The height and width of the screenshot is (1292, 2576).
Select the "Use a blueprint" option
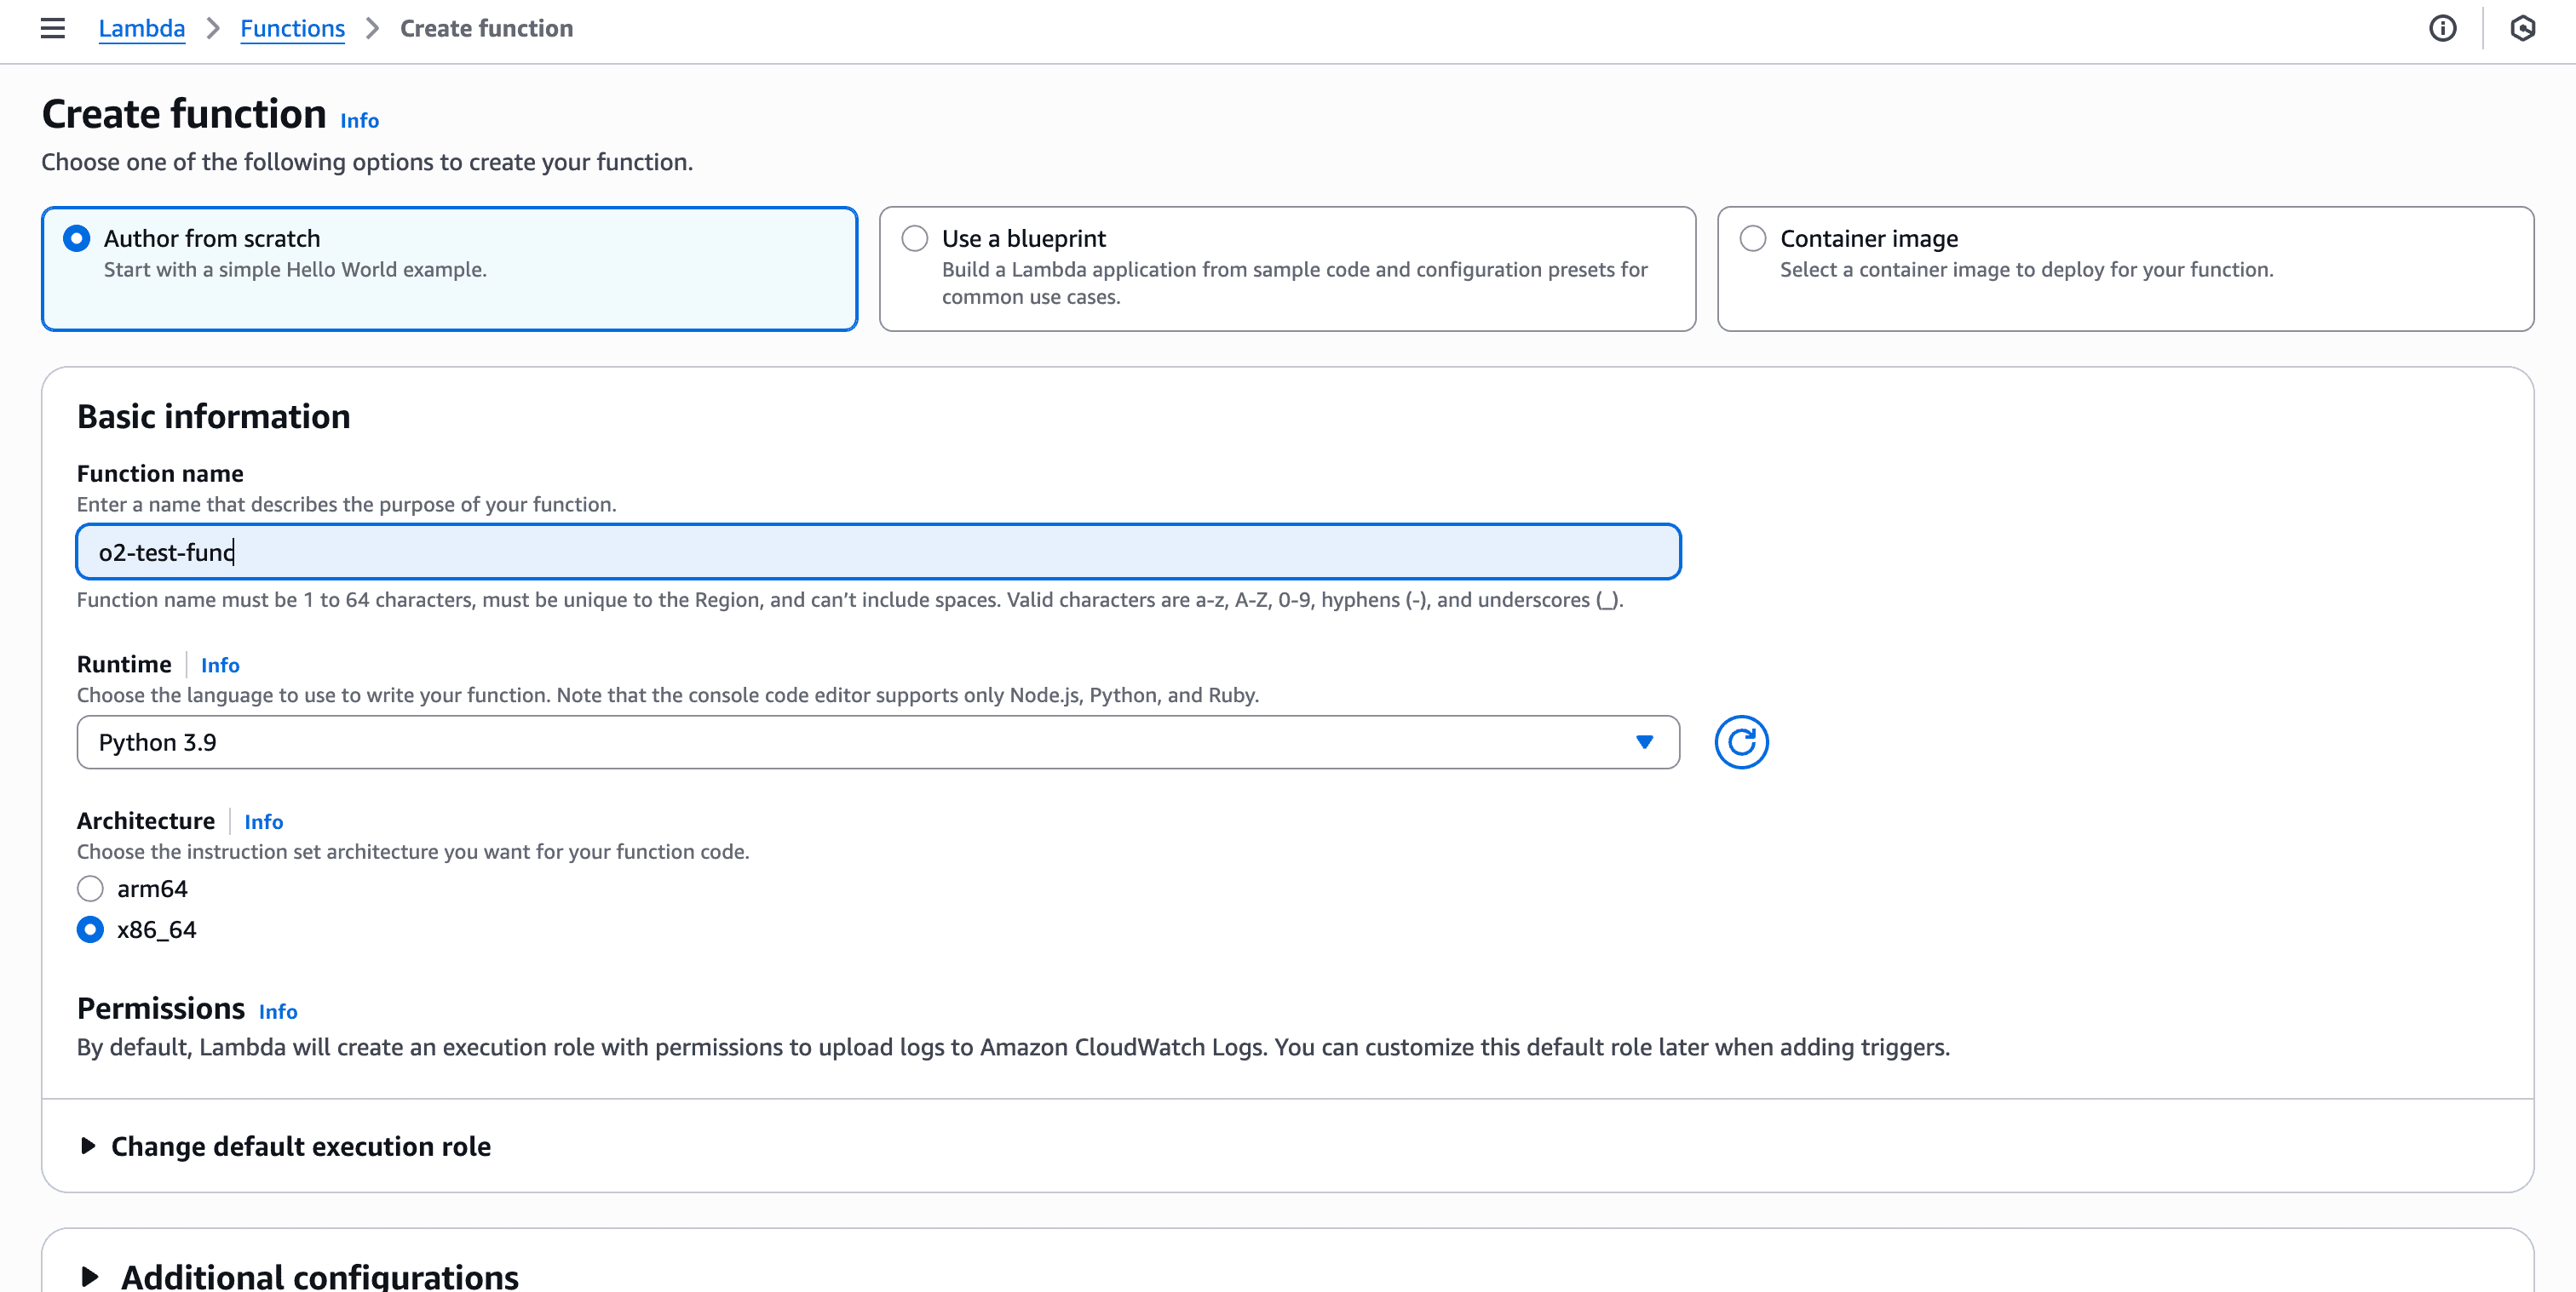pyautogui.click(x=914, y=237)
